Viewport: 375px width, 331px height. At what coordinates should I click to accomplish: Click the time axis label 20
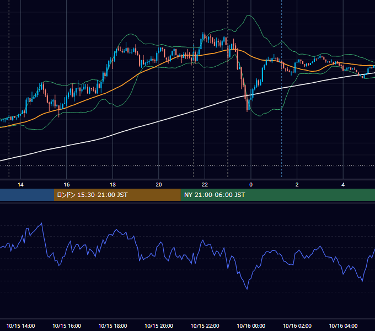tap(159, 185)
